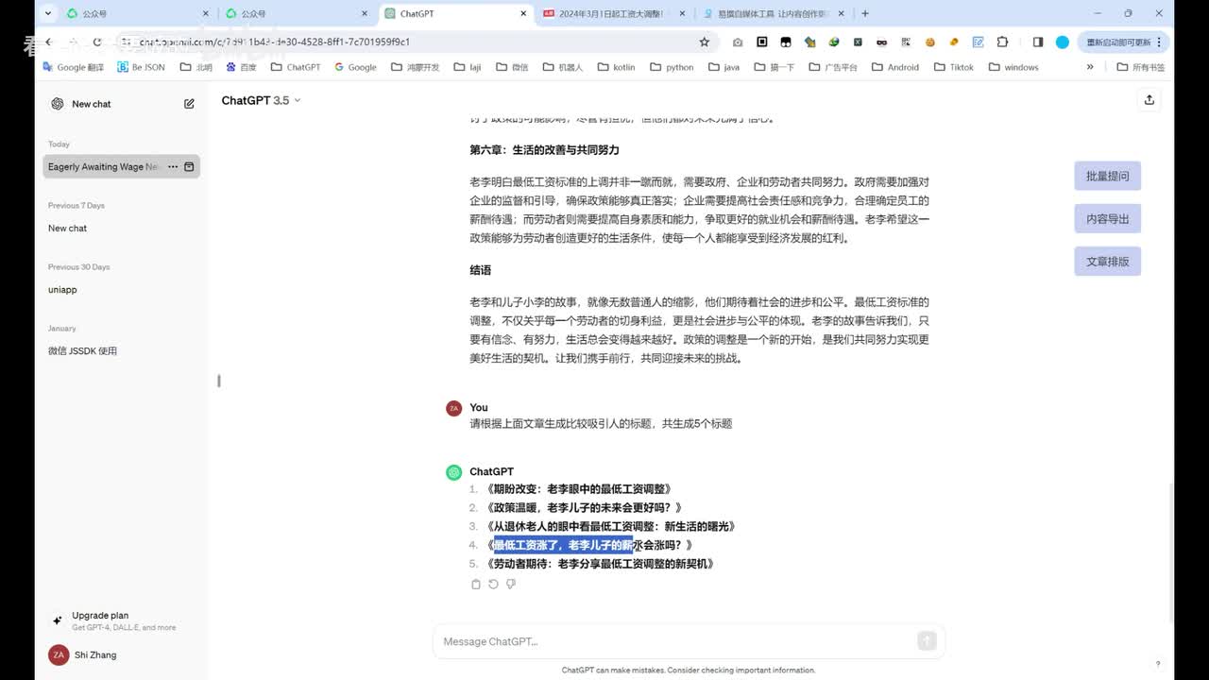Screen dimensions: 1209x680
Task: Click the new chat compose icon
Action: 189,104
